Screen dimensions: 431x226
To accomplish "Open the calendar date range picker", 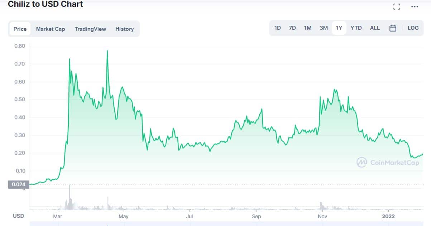I will click(x=393, y=28).
